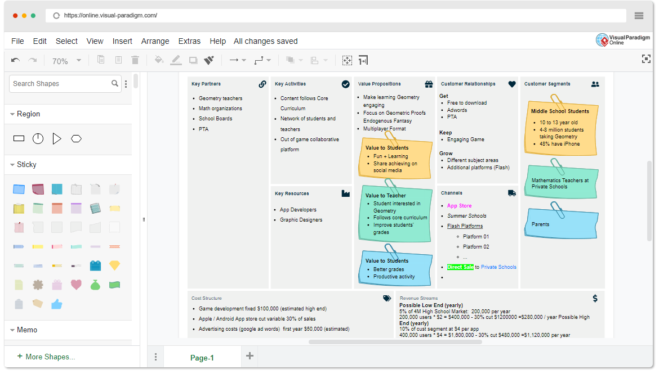Open the File menu
659x374 pixels.
(x=17, y=41)
